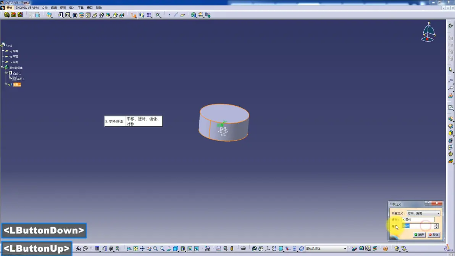
Task: Open the 向量定义 vector definition dropdown
Action: point(423,213)
